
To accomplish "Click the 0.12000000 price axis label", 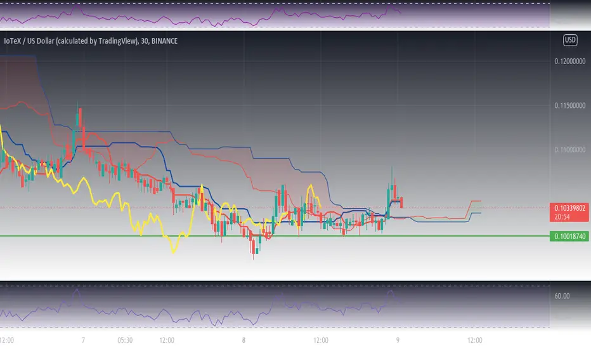I will 570,62.
